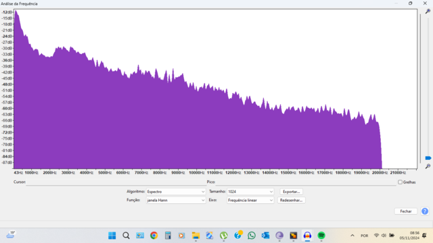Click the zoom in magnifier icon

click(428, 11)
